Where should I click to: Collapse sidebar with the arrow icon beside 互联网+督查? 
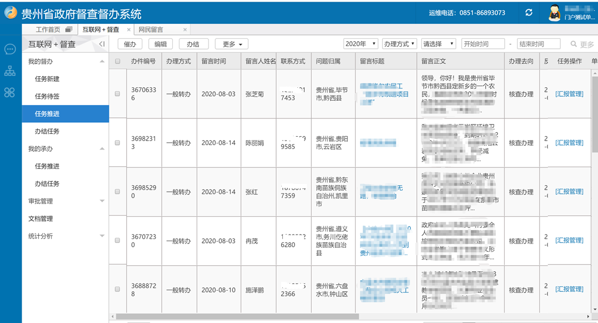coord(102,44)
